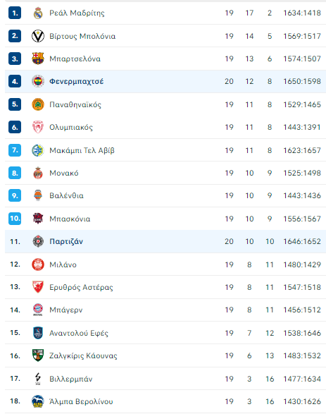Select the Άλμπα Βερολίνου standings row
Viewport: 326px width, 414px height.
point(165,401)
